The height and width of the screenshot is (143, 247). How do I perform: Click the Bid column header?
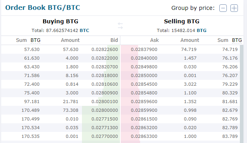coord(114,40)
